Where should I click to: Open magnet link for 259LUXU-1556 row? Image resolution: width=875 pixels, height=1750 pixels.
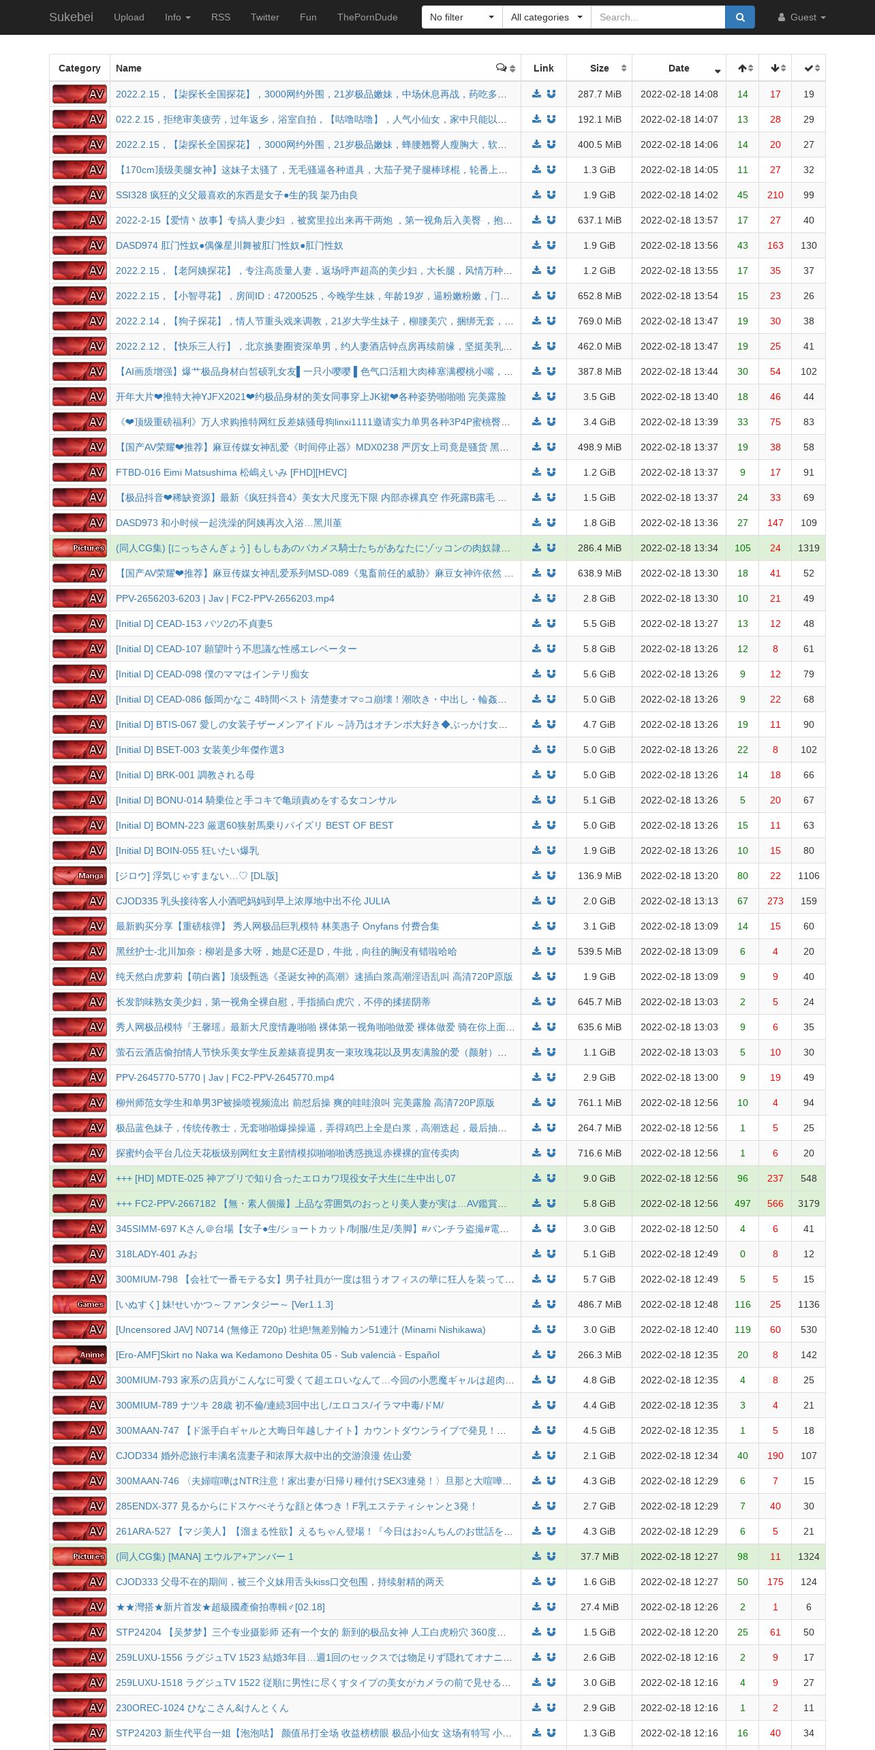coord(551,1657)
